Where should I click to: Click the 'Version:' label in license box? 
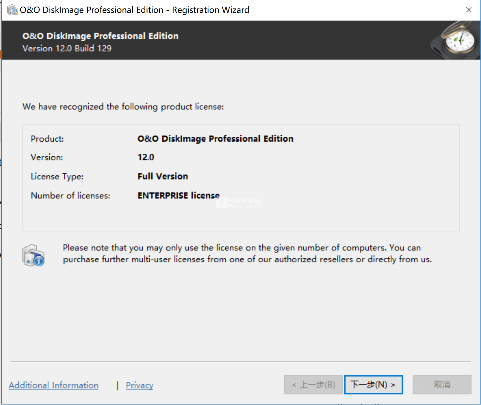click(x=47, y=157)
